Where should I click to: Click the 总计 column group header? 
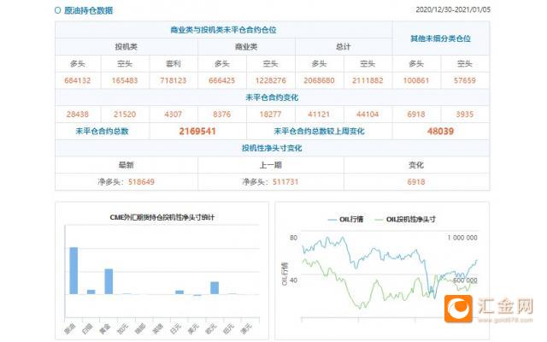pyautogui.click(x=344, y=47)
